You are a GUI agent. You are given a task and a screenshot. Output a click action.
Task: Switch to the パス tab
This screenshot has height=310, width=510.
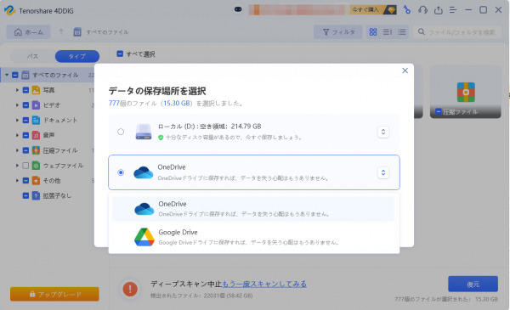click(x=33, y=56)
